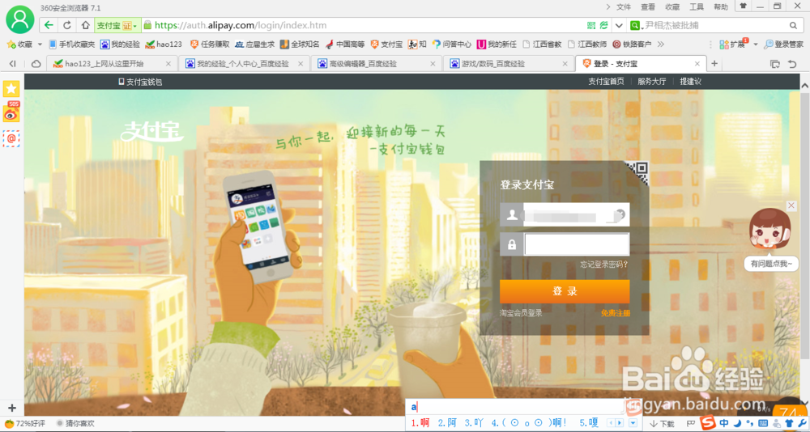Click the magnifier search icon
The width and height of the screenshot is (810, 432).
click(794, 25)
